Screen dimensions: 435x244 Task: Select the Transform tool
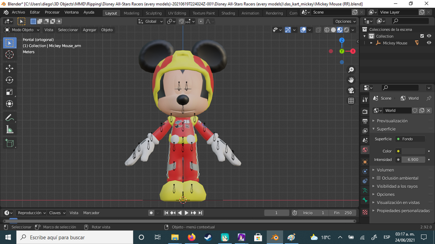click(10, 104)
